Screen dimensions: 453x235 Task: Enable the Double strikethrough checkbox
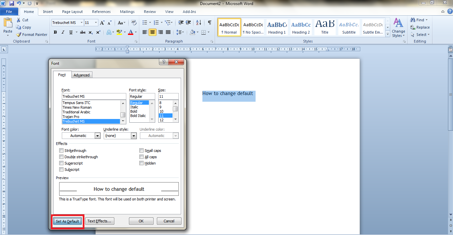61,157
